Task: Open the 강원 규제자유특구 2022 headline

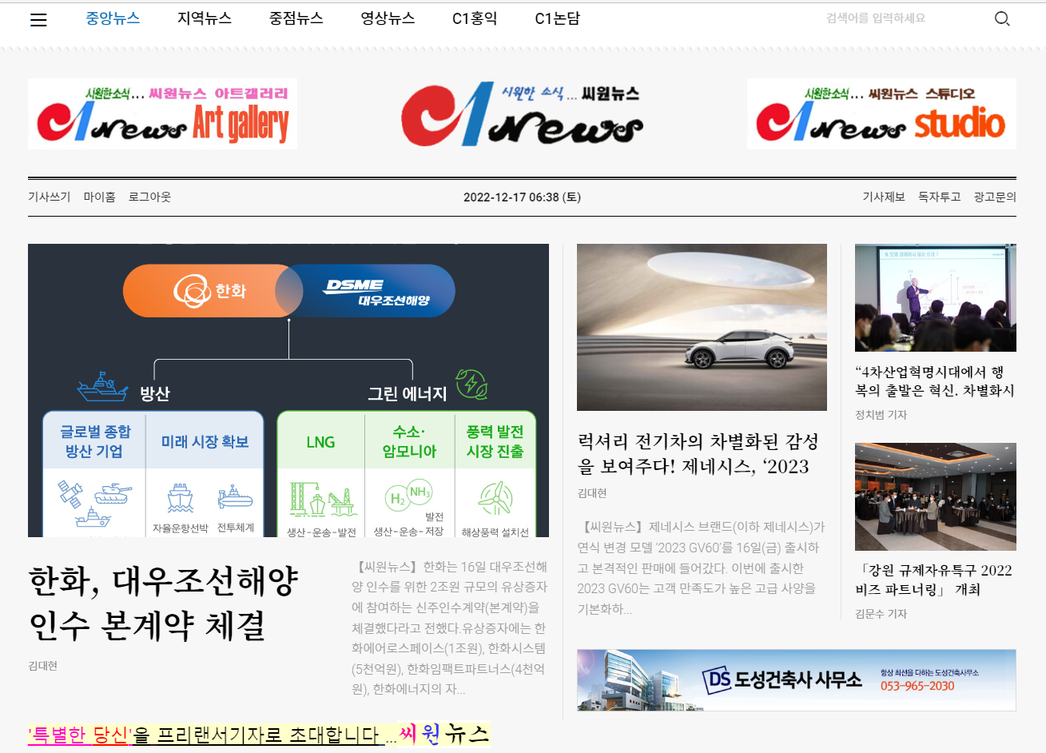Action: pos(935,580)
